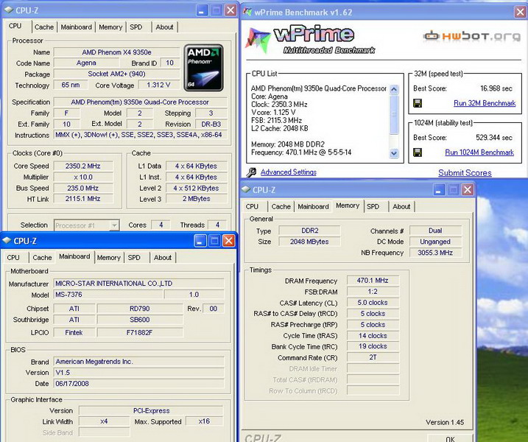This screenshot has height=442, width=528.
Task: Close the CPU-Z Mainboard window
Action: (228, 241)
